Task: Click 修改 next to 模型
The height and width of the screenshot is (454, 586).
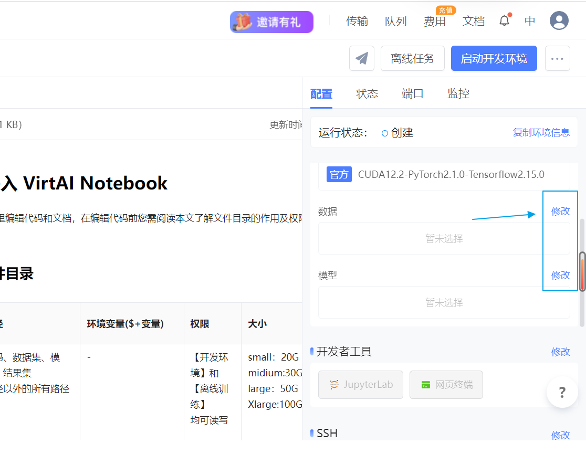Action: coord(560,275)
